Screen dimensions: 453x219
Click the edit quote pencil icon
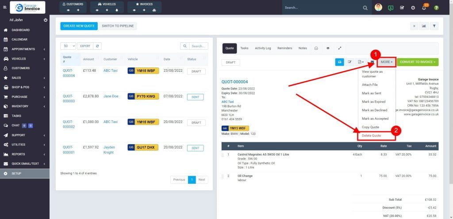pos(350,62)
